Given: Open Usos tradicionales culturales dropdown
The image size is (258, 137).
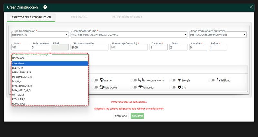Looking at the screenshot, I should pyautogui.click(x=218, y=34).
